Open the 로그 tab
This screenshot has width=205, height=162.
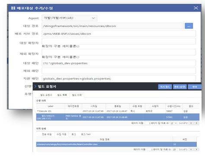pyautogui.click(x=74, y=134)
